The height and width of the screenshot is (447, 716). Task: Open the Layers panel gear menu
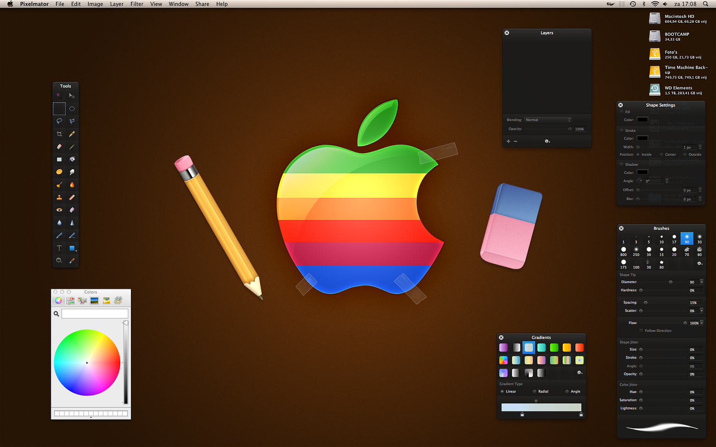coord(547,142)
